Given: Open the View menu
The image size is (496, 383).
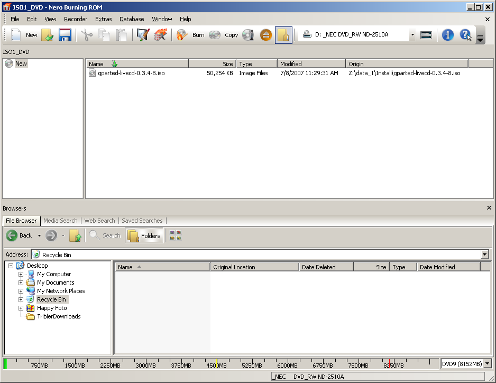Looking at the screenshot, I should click(x=50, y=19).
